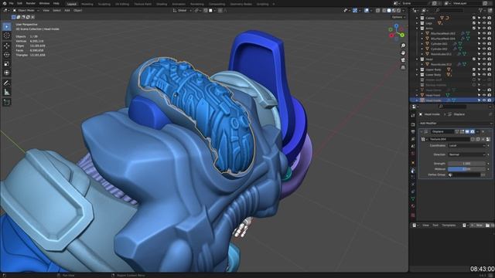
Task: Select the 3D Cursor tool
Action: click(x=7, y=36)
